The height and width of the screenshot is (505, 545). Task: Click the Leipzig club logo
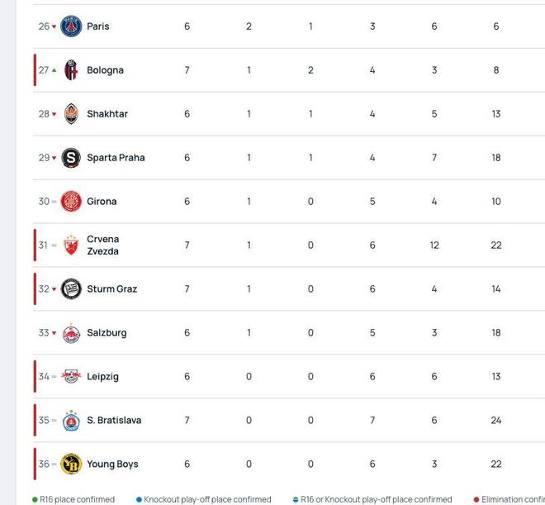tap(71, 376)
